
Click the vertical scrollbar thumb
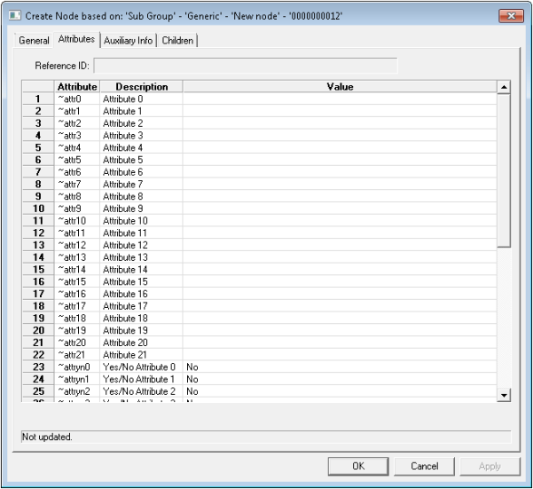pyautogui.click(x=504, y=170)
